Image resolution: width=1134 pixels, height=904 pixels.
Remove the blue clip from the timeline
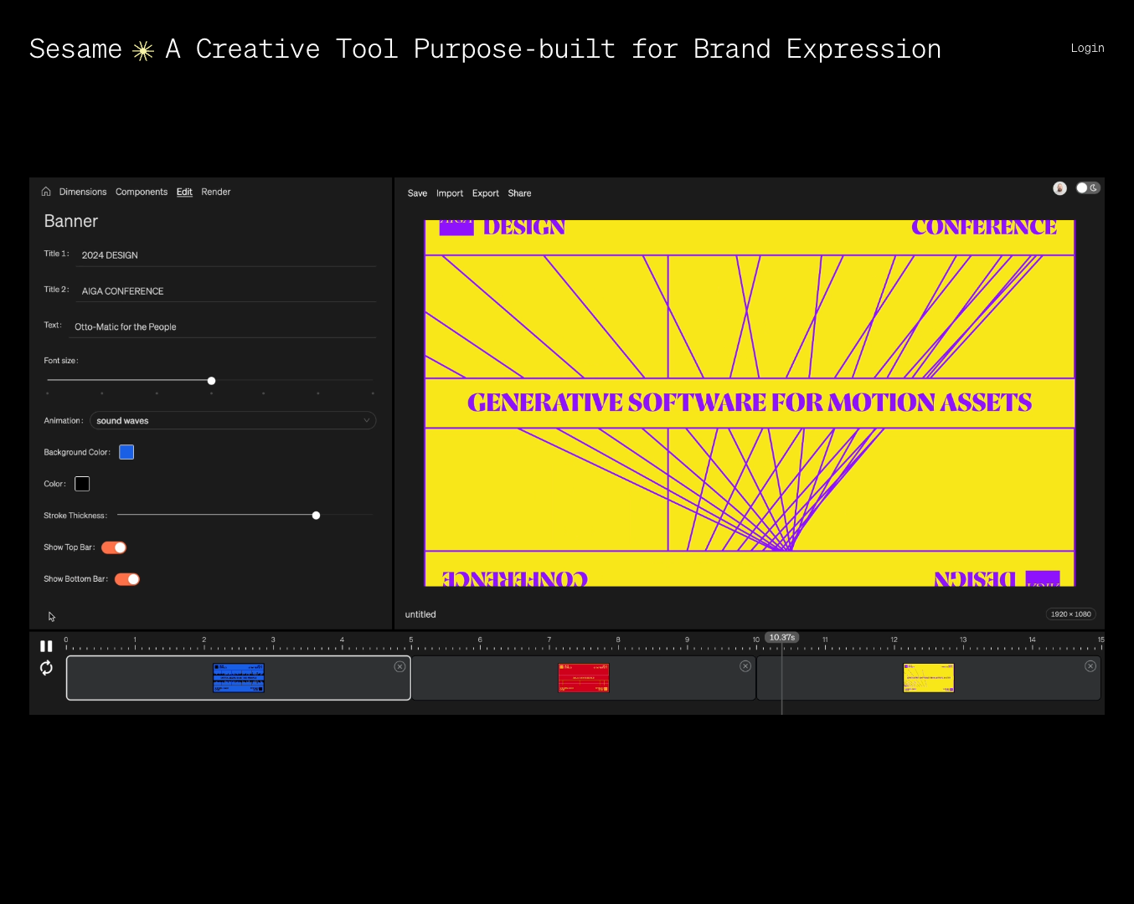point(400,666)
